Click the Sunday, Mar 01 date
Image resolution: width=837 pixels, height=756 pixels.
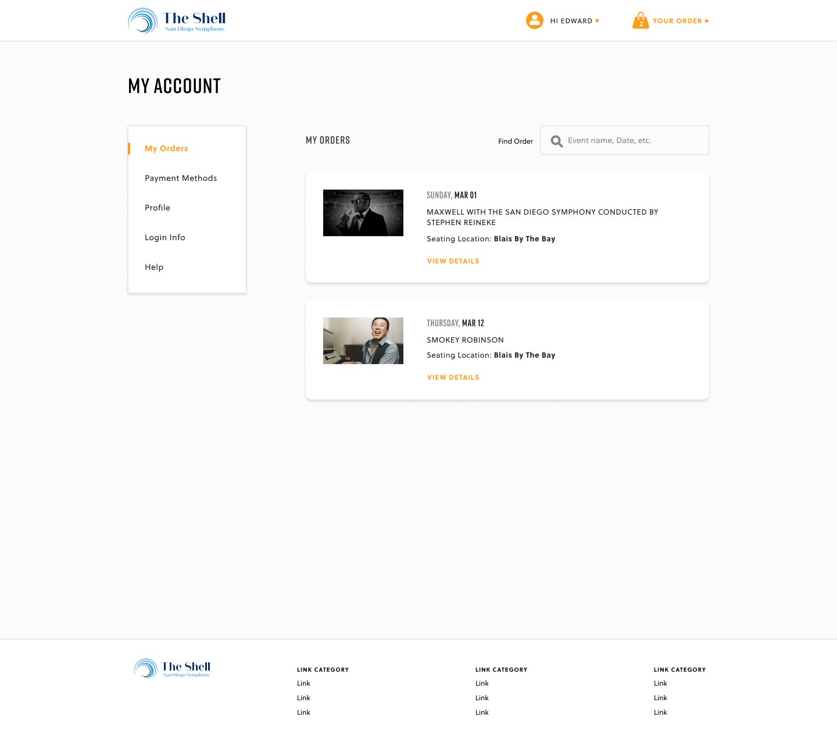tap(452, 195)
